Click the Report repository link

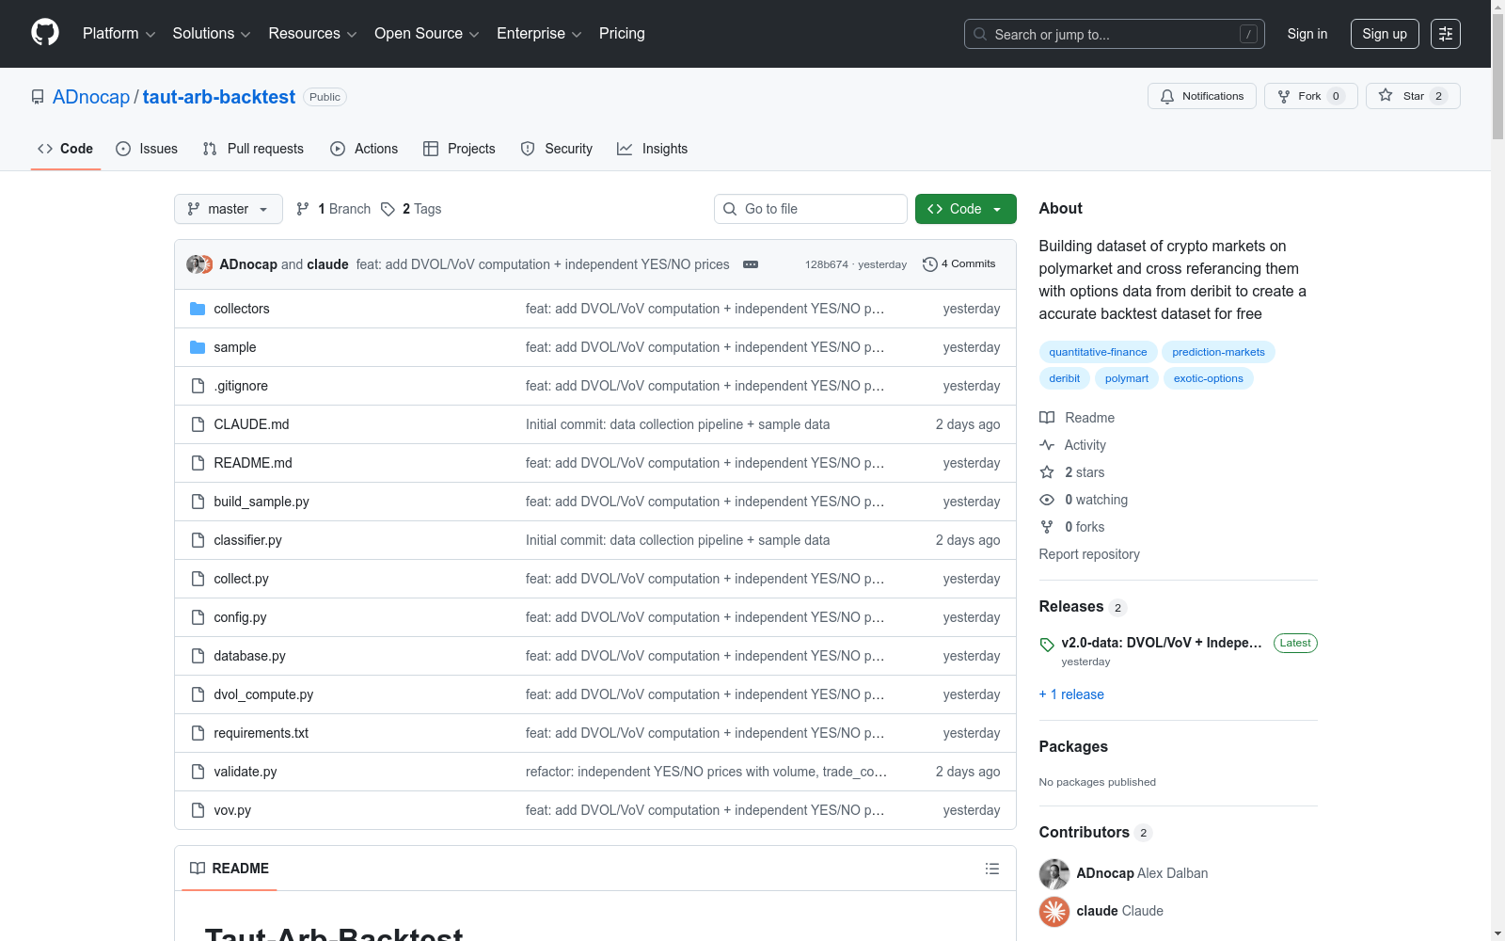(x=1089, y=554)
